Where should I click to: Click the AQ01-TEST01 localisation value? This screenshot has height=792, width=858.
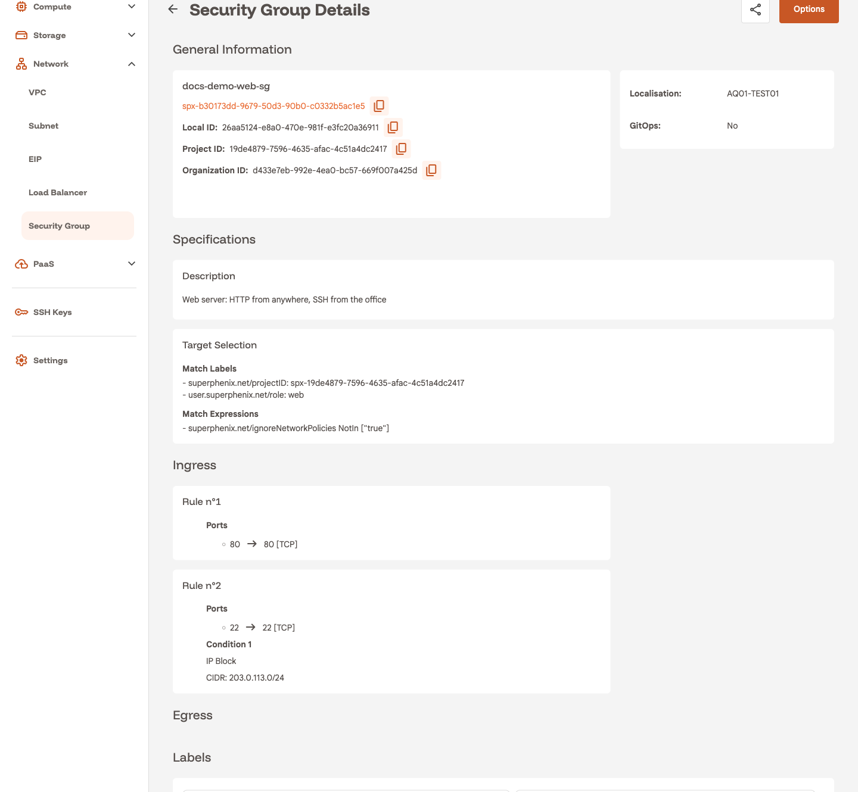(x=753, y=93)
